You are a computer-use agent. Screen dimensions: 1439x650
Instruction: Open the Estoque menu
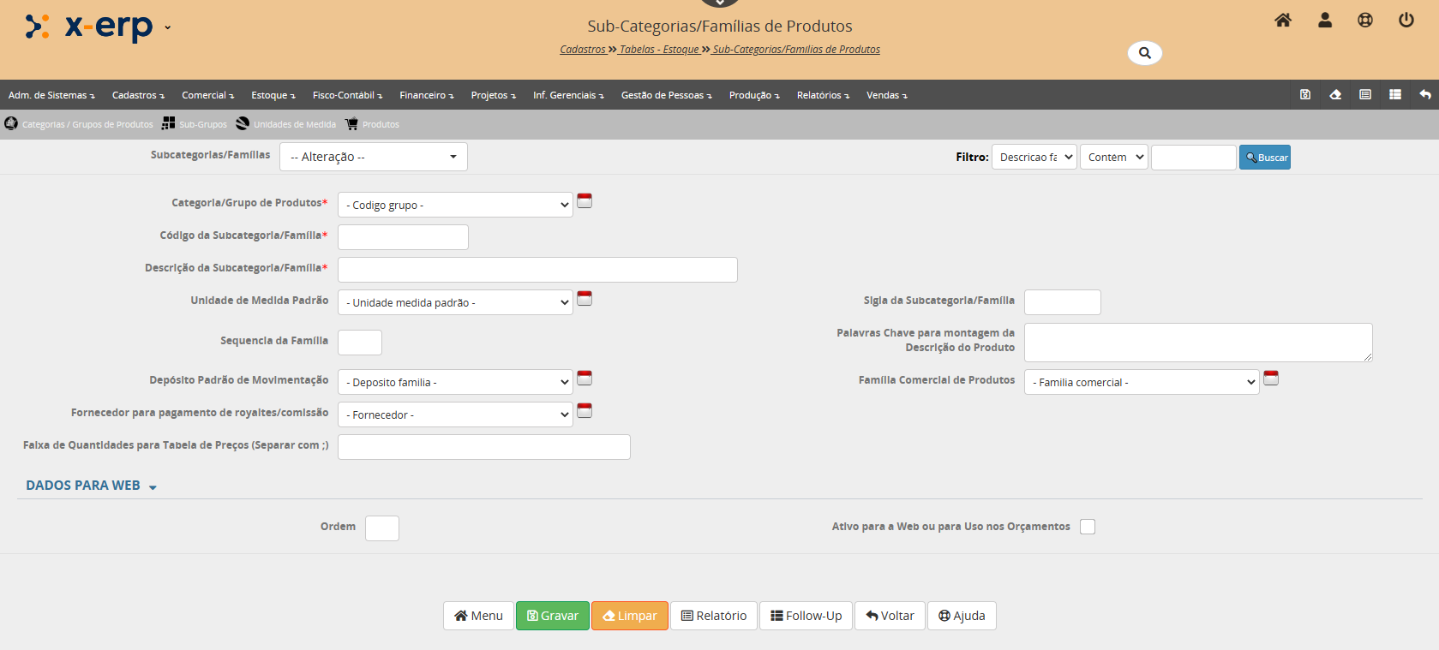point(273,95)
